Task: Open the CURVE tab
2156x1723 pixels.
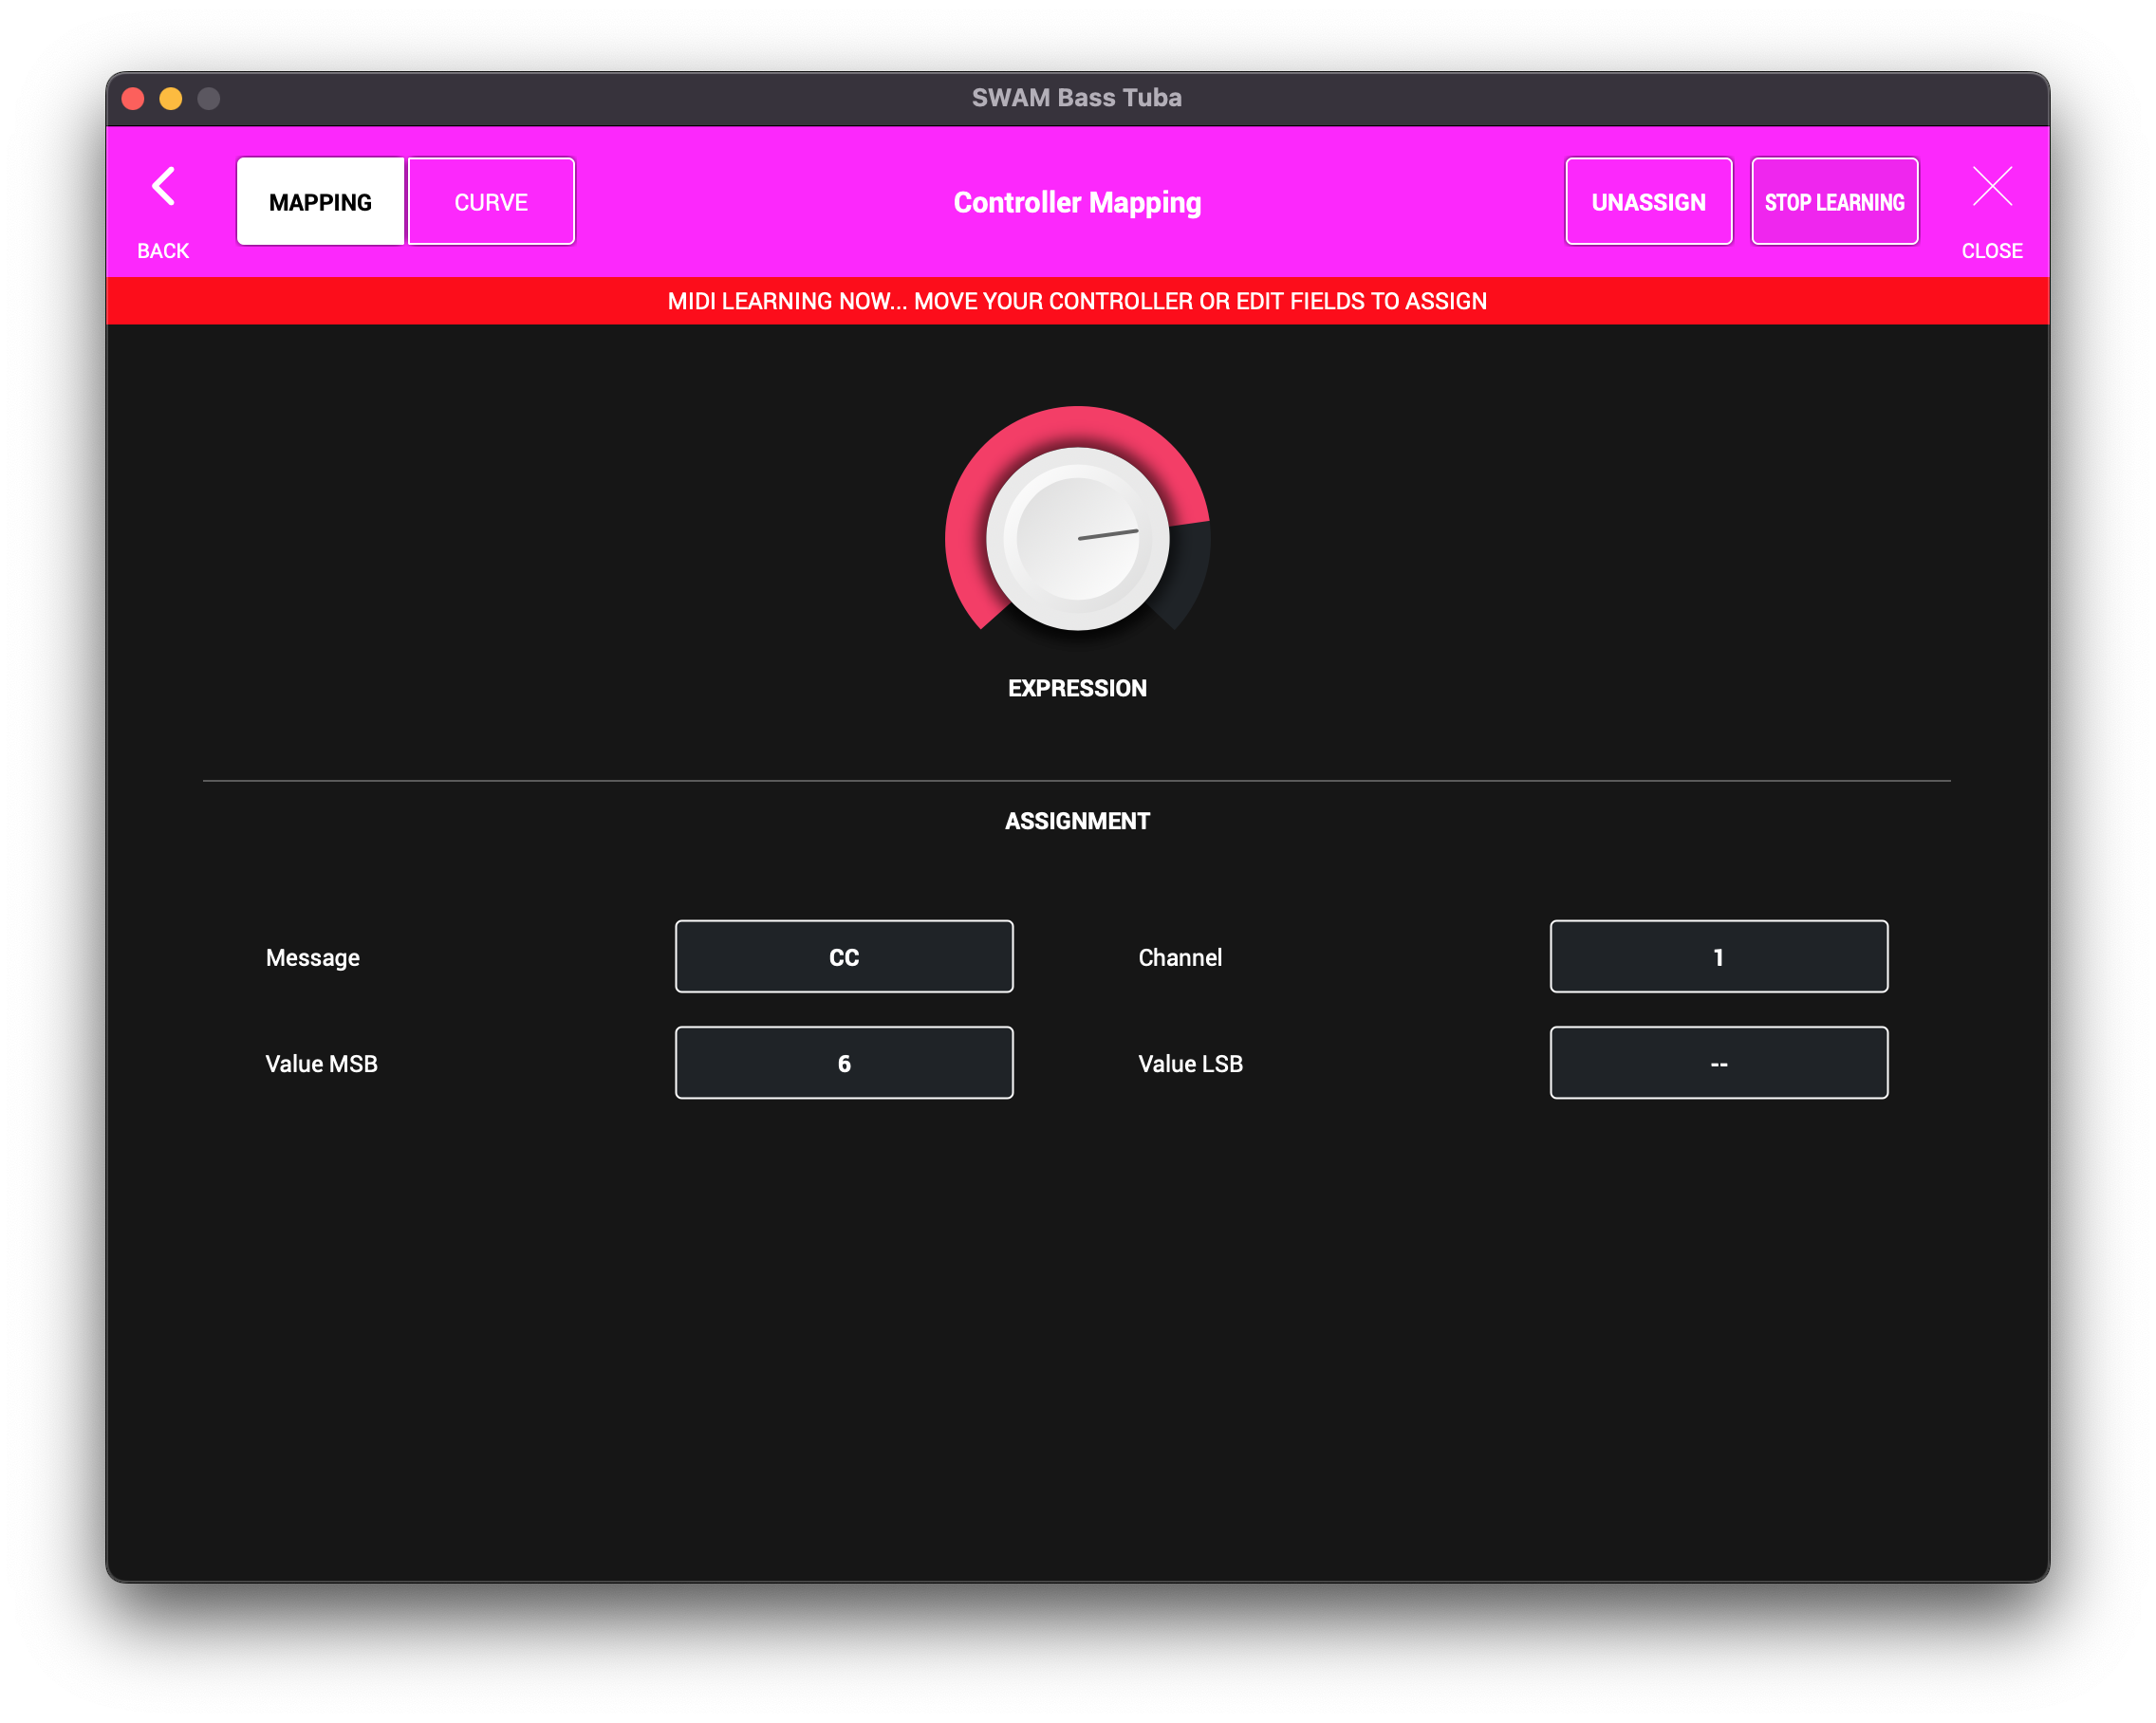Action: [x=491, y=202]
